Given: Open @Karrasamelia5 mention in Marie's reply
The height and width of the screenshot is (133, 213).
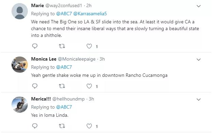Looking at the screenshot, I should (90, 14).
